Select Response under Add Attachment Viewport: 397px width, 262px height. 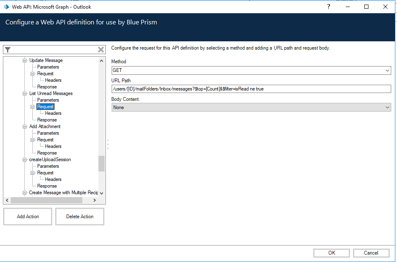47,153
